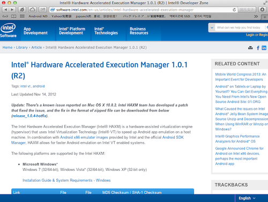Open the English language selector
This screenshot has width=268, height=202.
tap(247, 198)
